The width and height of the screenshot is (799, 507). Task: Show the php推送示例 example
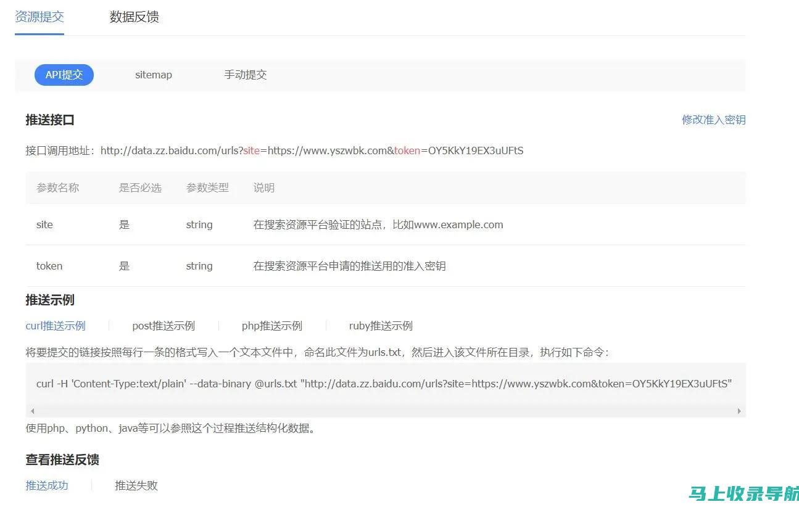click(272, 326)
